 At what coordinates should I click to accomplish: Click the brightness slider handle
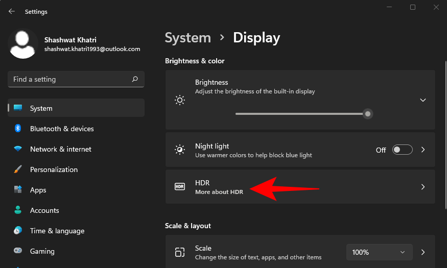(x=367, y=114)
